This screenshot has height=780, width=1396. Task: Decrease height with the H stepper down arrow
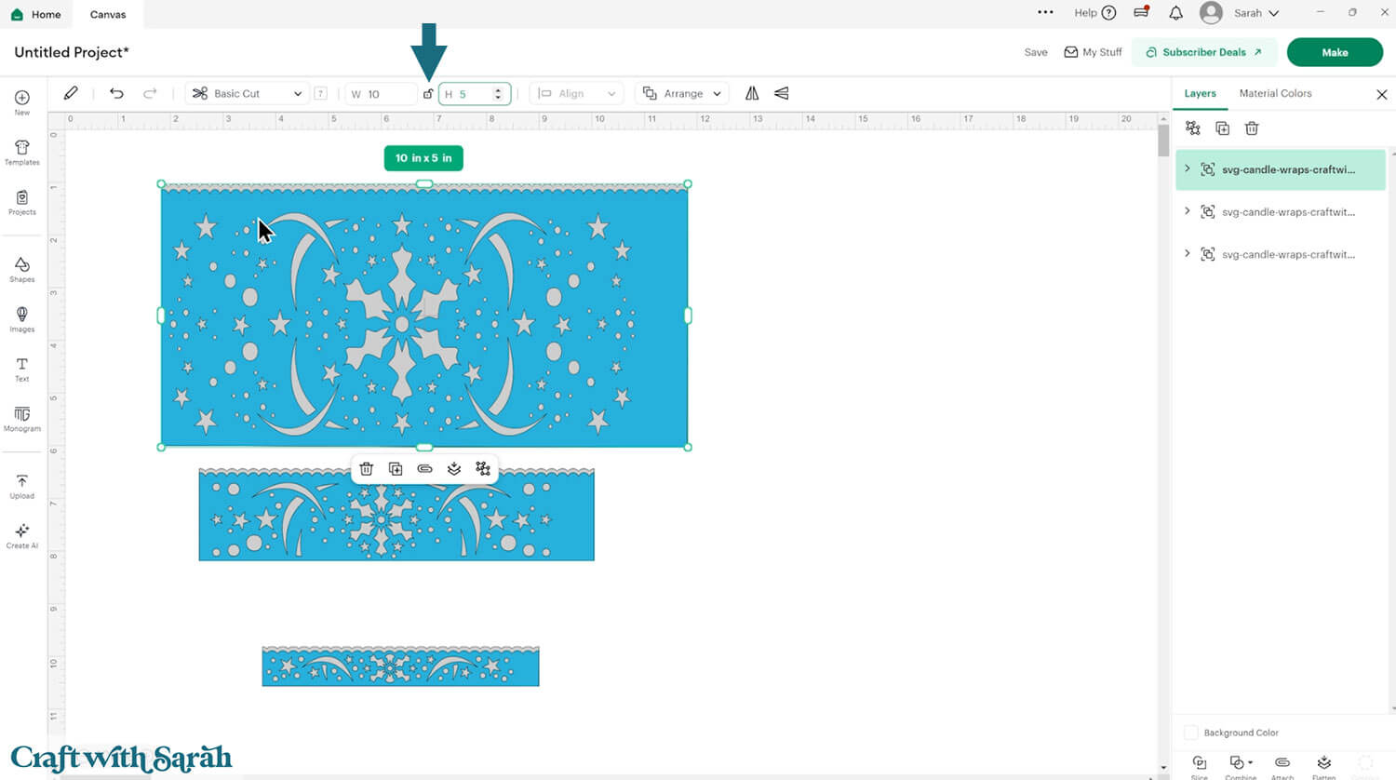point(498,98)
